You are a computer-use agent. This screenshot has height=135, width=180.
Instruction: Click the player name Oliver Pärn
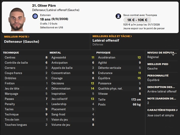click(x=44, y=6)
